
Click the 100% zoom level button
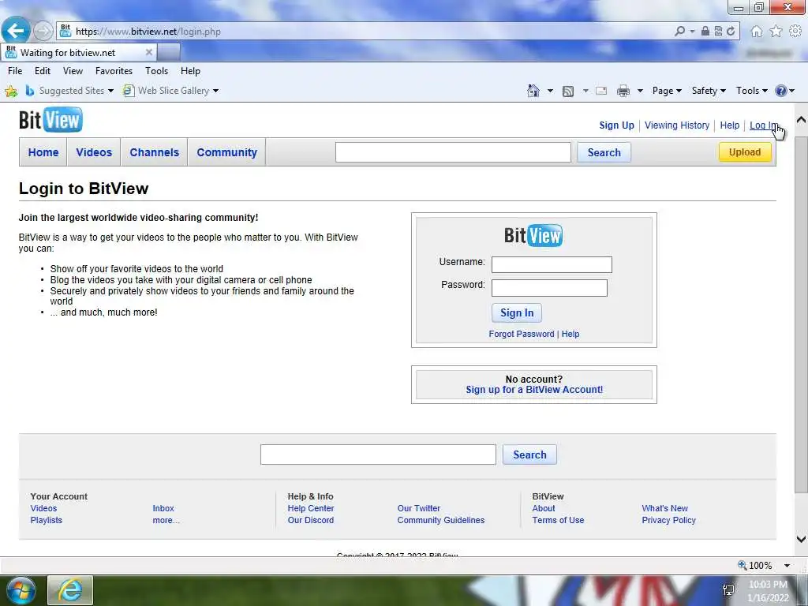pyautogui.click(x=755, y=565)
